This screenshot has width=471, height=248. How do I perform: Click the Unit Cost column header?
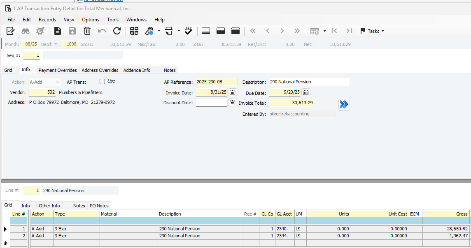tap(380, 214)
